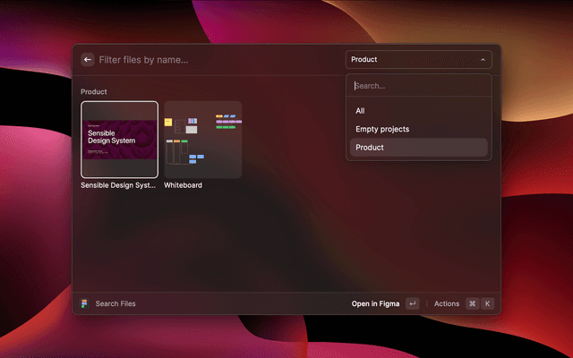This screenshot has height=358, width=573.
Task: Choose Empty projects from the list
Action: click(382, 129)
